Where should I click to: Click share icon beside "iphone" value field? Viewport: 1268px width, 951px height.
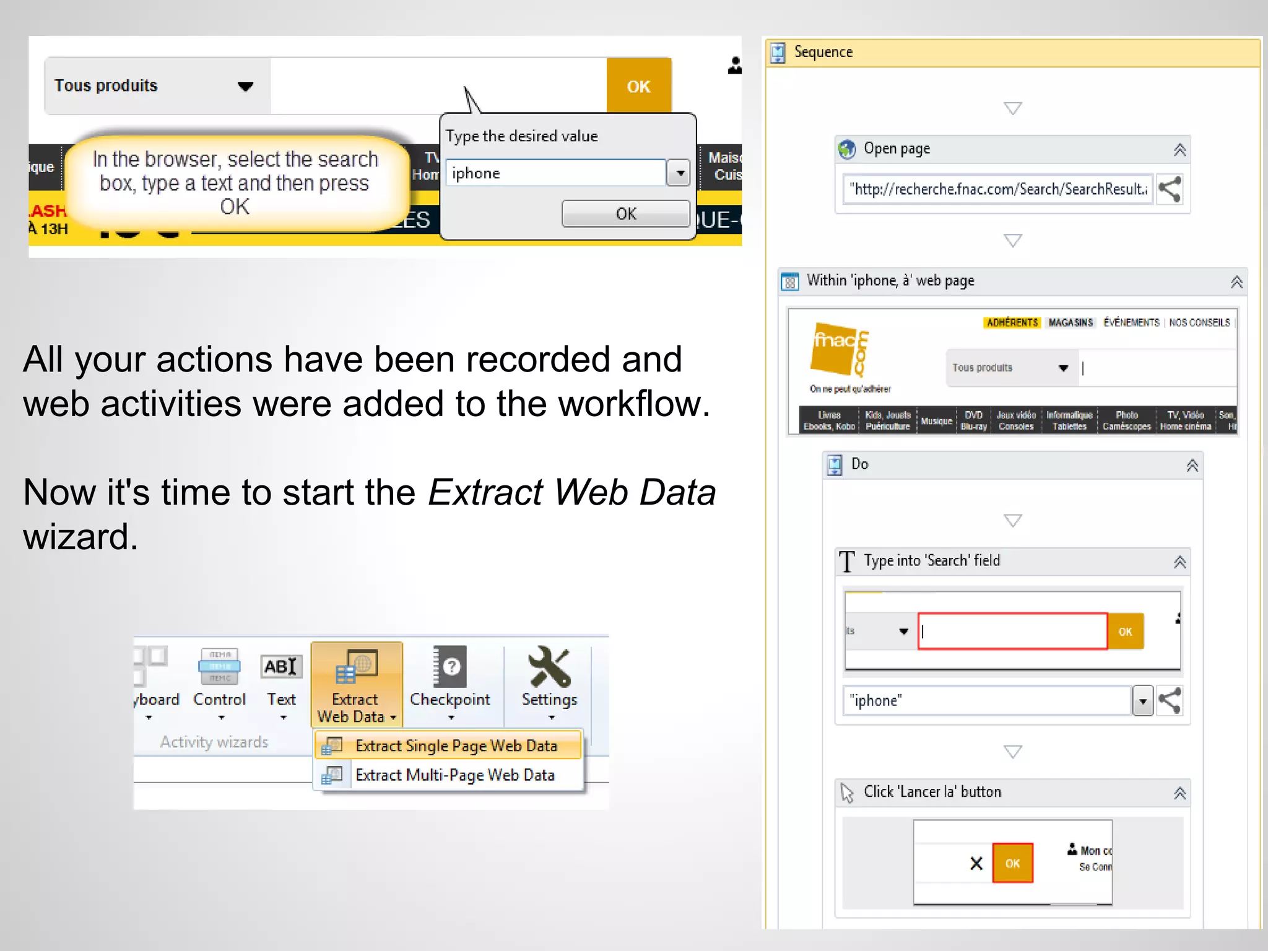click(1170, 701)
